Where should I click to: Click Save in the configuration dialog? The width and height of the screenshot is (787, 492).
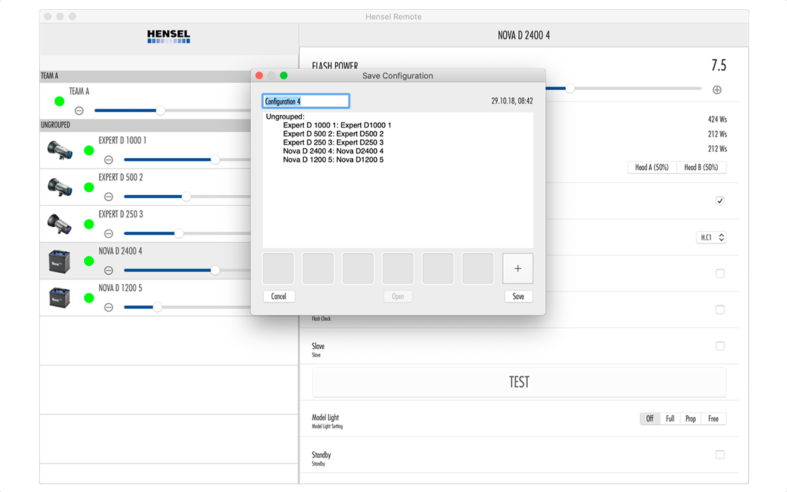[518, 297]
